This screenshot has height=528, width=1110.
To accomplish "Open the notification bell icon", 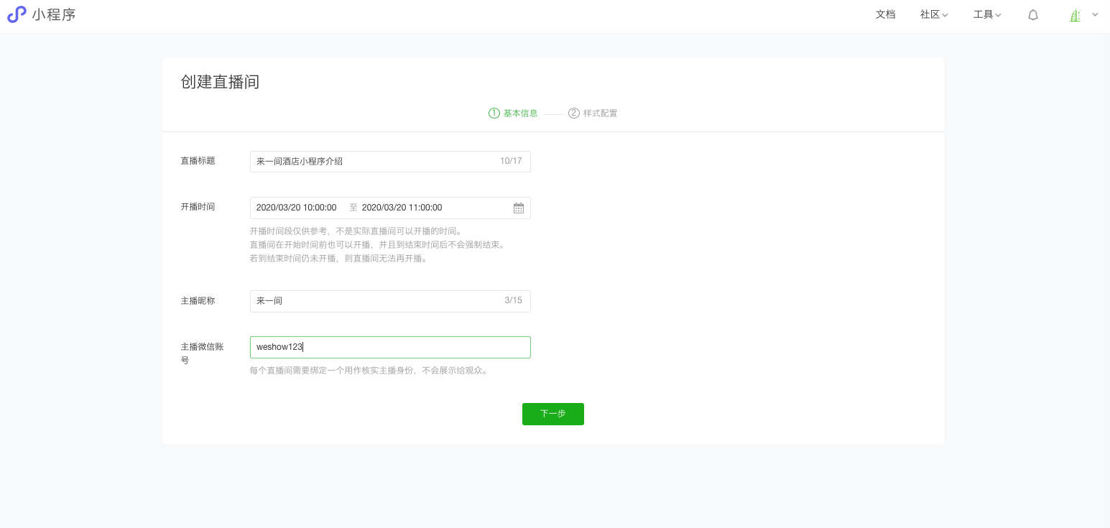I will tap(1033, 14).
